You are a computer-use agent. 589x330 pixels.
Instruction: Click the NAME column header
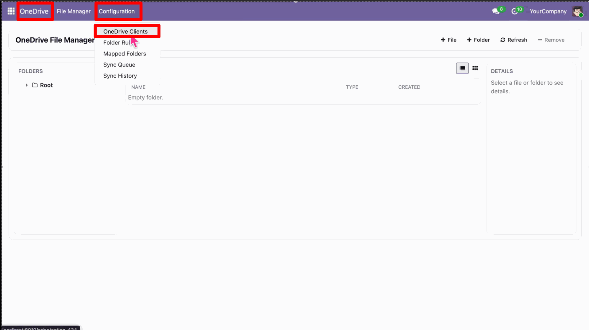coord(138,87)
